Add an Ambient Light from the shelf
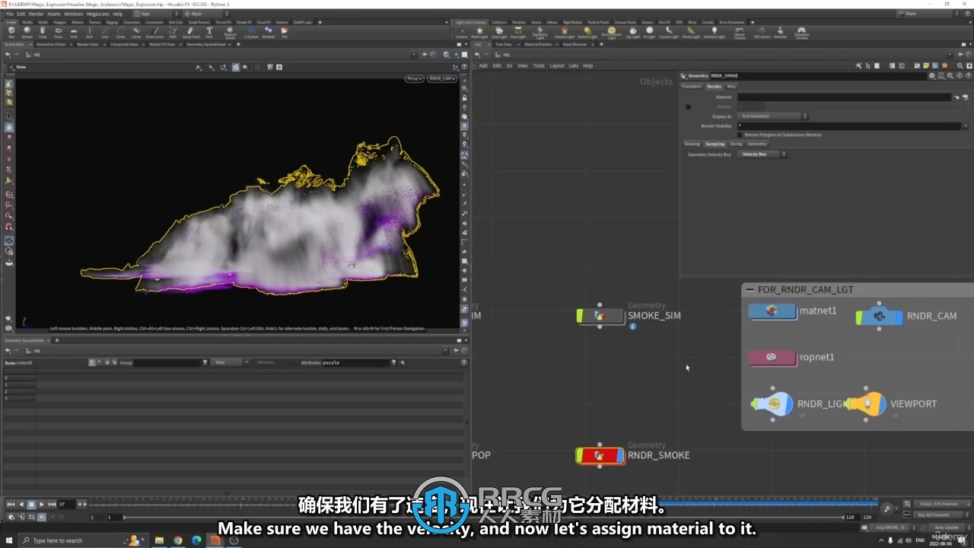The image size is (974, 548). click(x=714, y=33)
